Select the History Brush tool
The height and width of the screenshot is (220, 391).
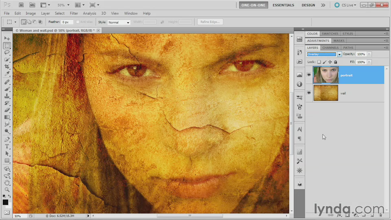click(7, 103)
